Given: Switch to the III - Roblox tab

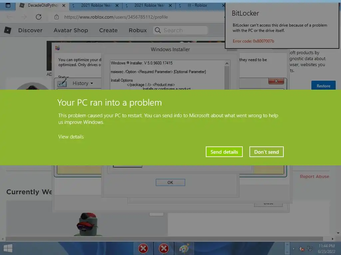Looking at the screenshot, I should pyautogui.click(x=197, y=5).
